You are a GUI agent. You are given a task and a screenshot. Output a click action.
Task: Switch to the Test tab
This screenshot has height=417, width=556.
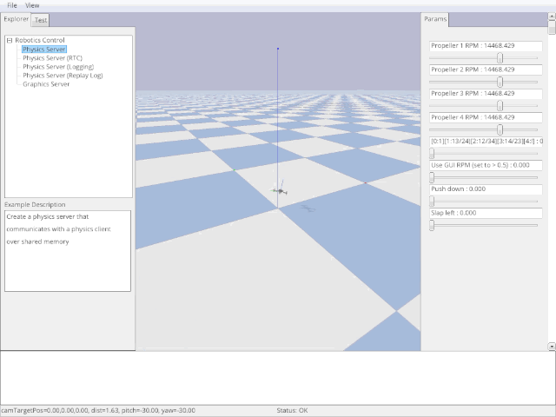coord(41,20)
